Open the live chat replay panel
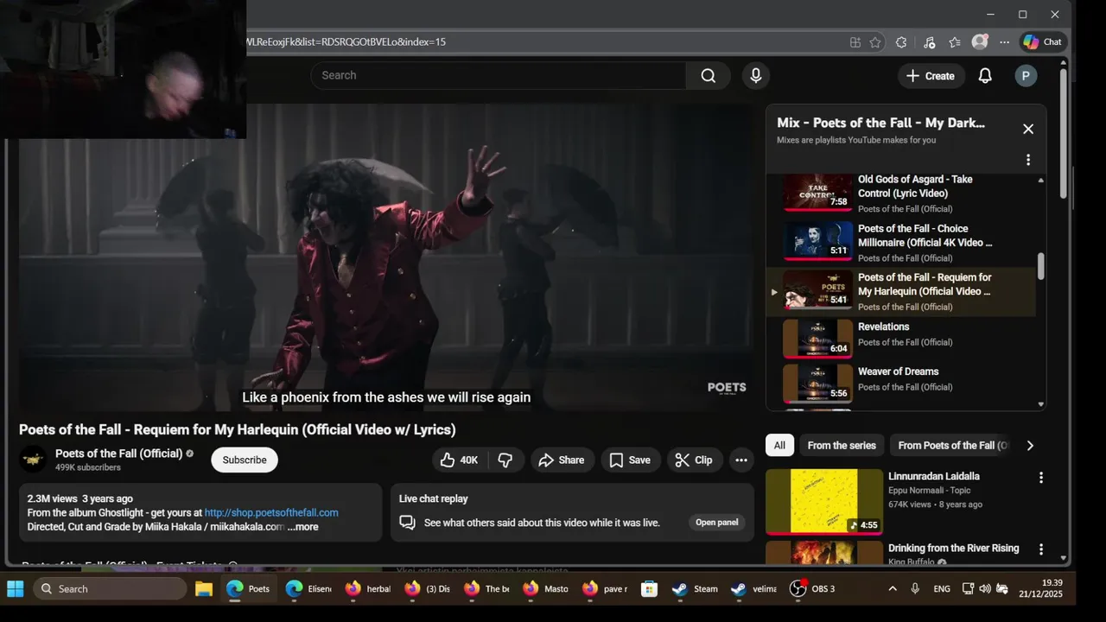 pos(716,523)
